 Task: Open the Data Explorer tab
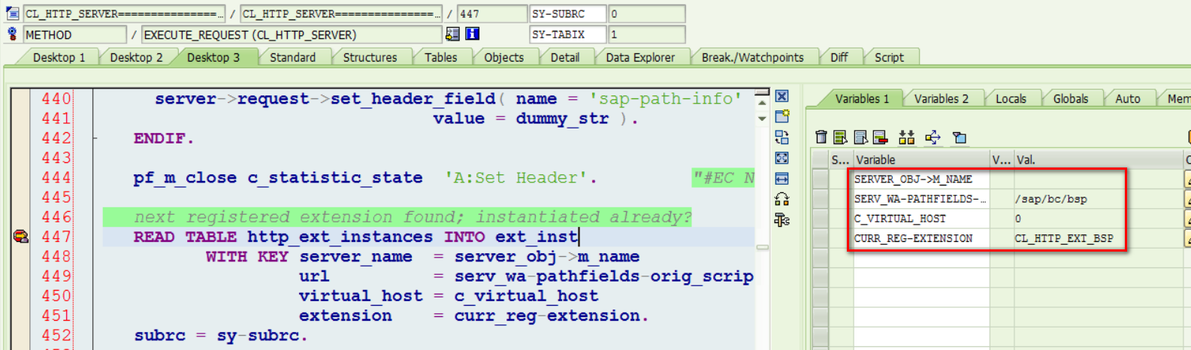640,57
